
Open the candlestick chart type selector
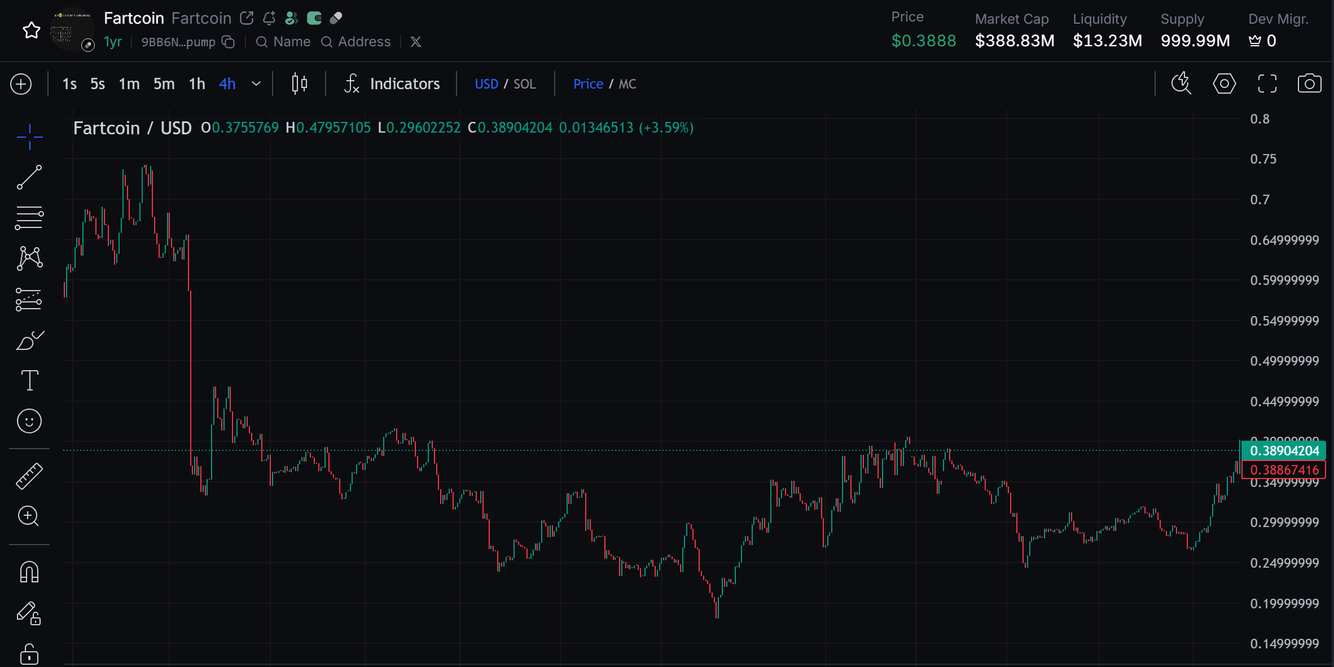coord(300,84)
